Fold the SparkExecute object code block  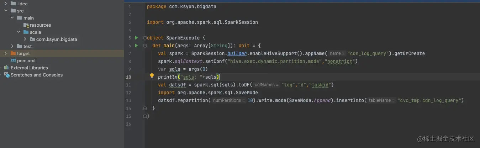tap(145, 38)
